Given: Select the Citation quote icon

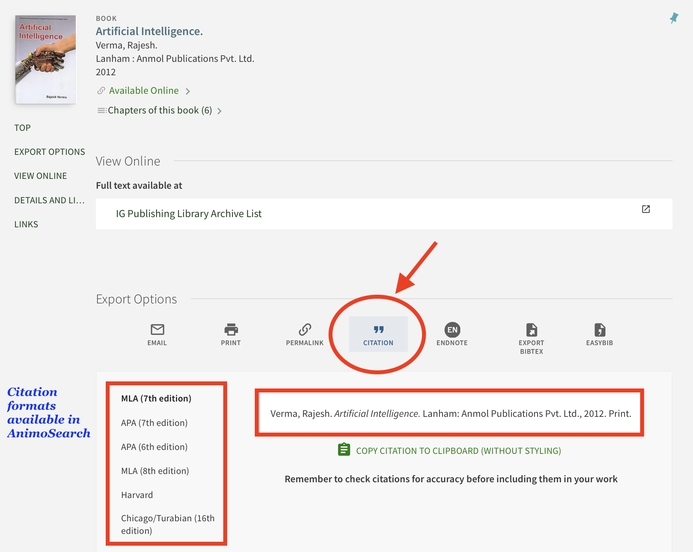Looking at the screenshot, I should coord(378,330).
